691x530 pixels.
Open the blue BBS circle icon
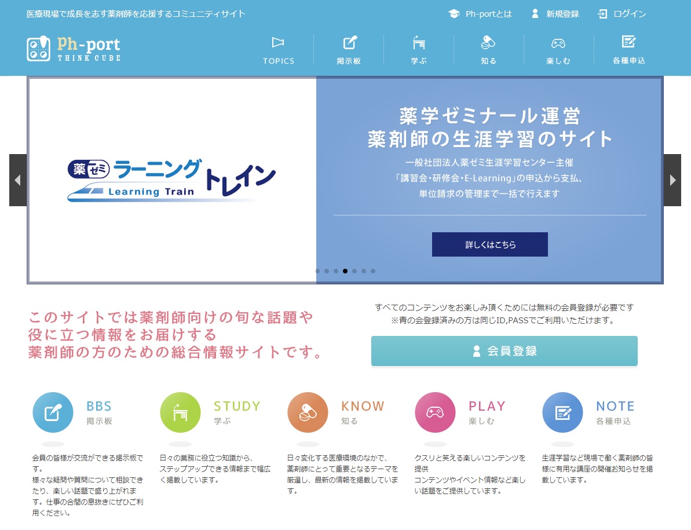[53, 412]
